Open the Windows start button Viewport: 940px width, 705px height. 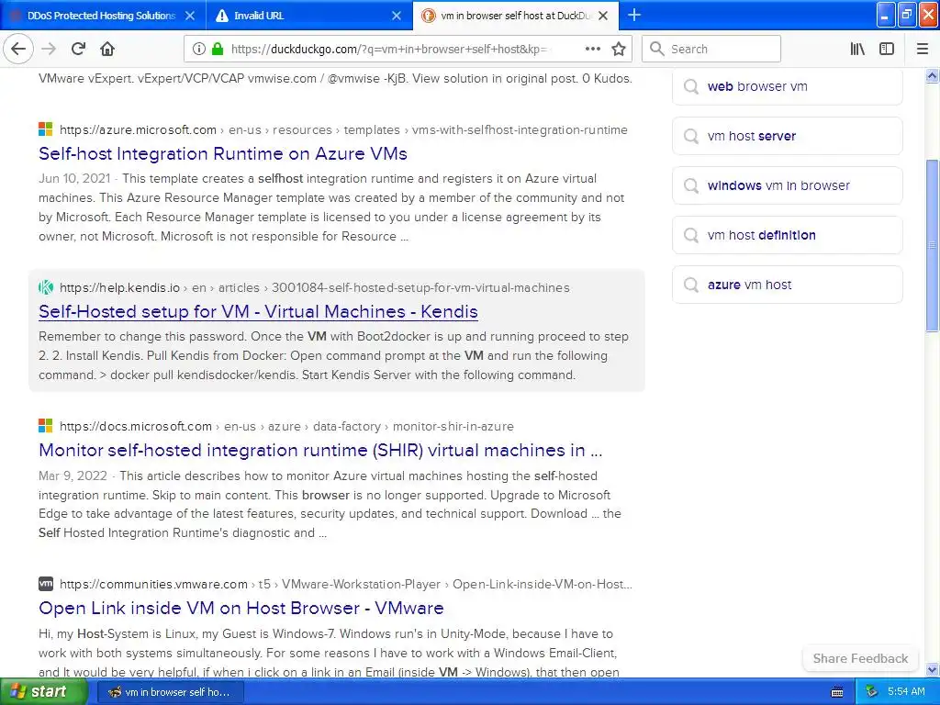tap(43, 692)
